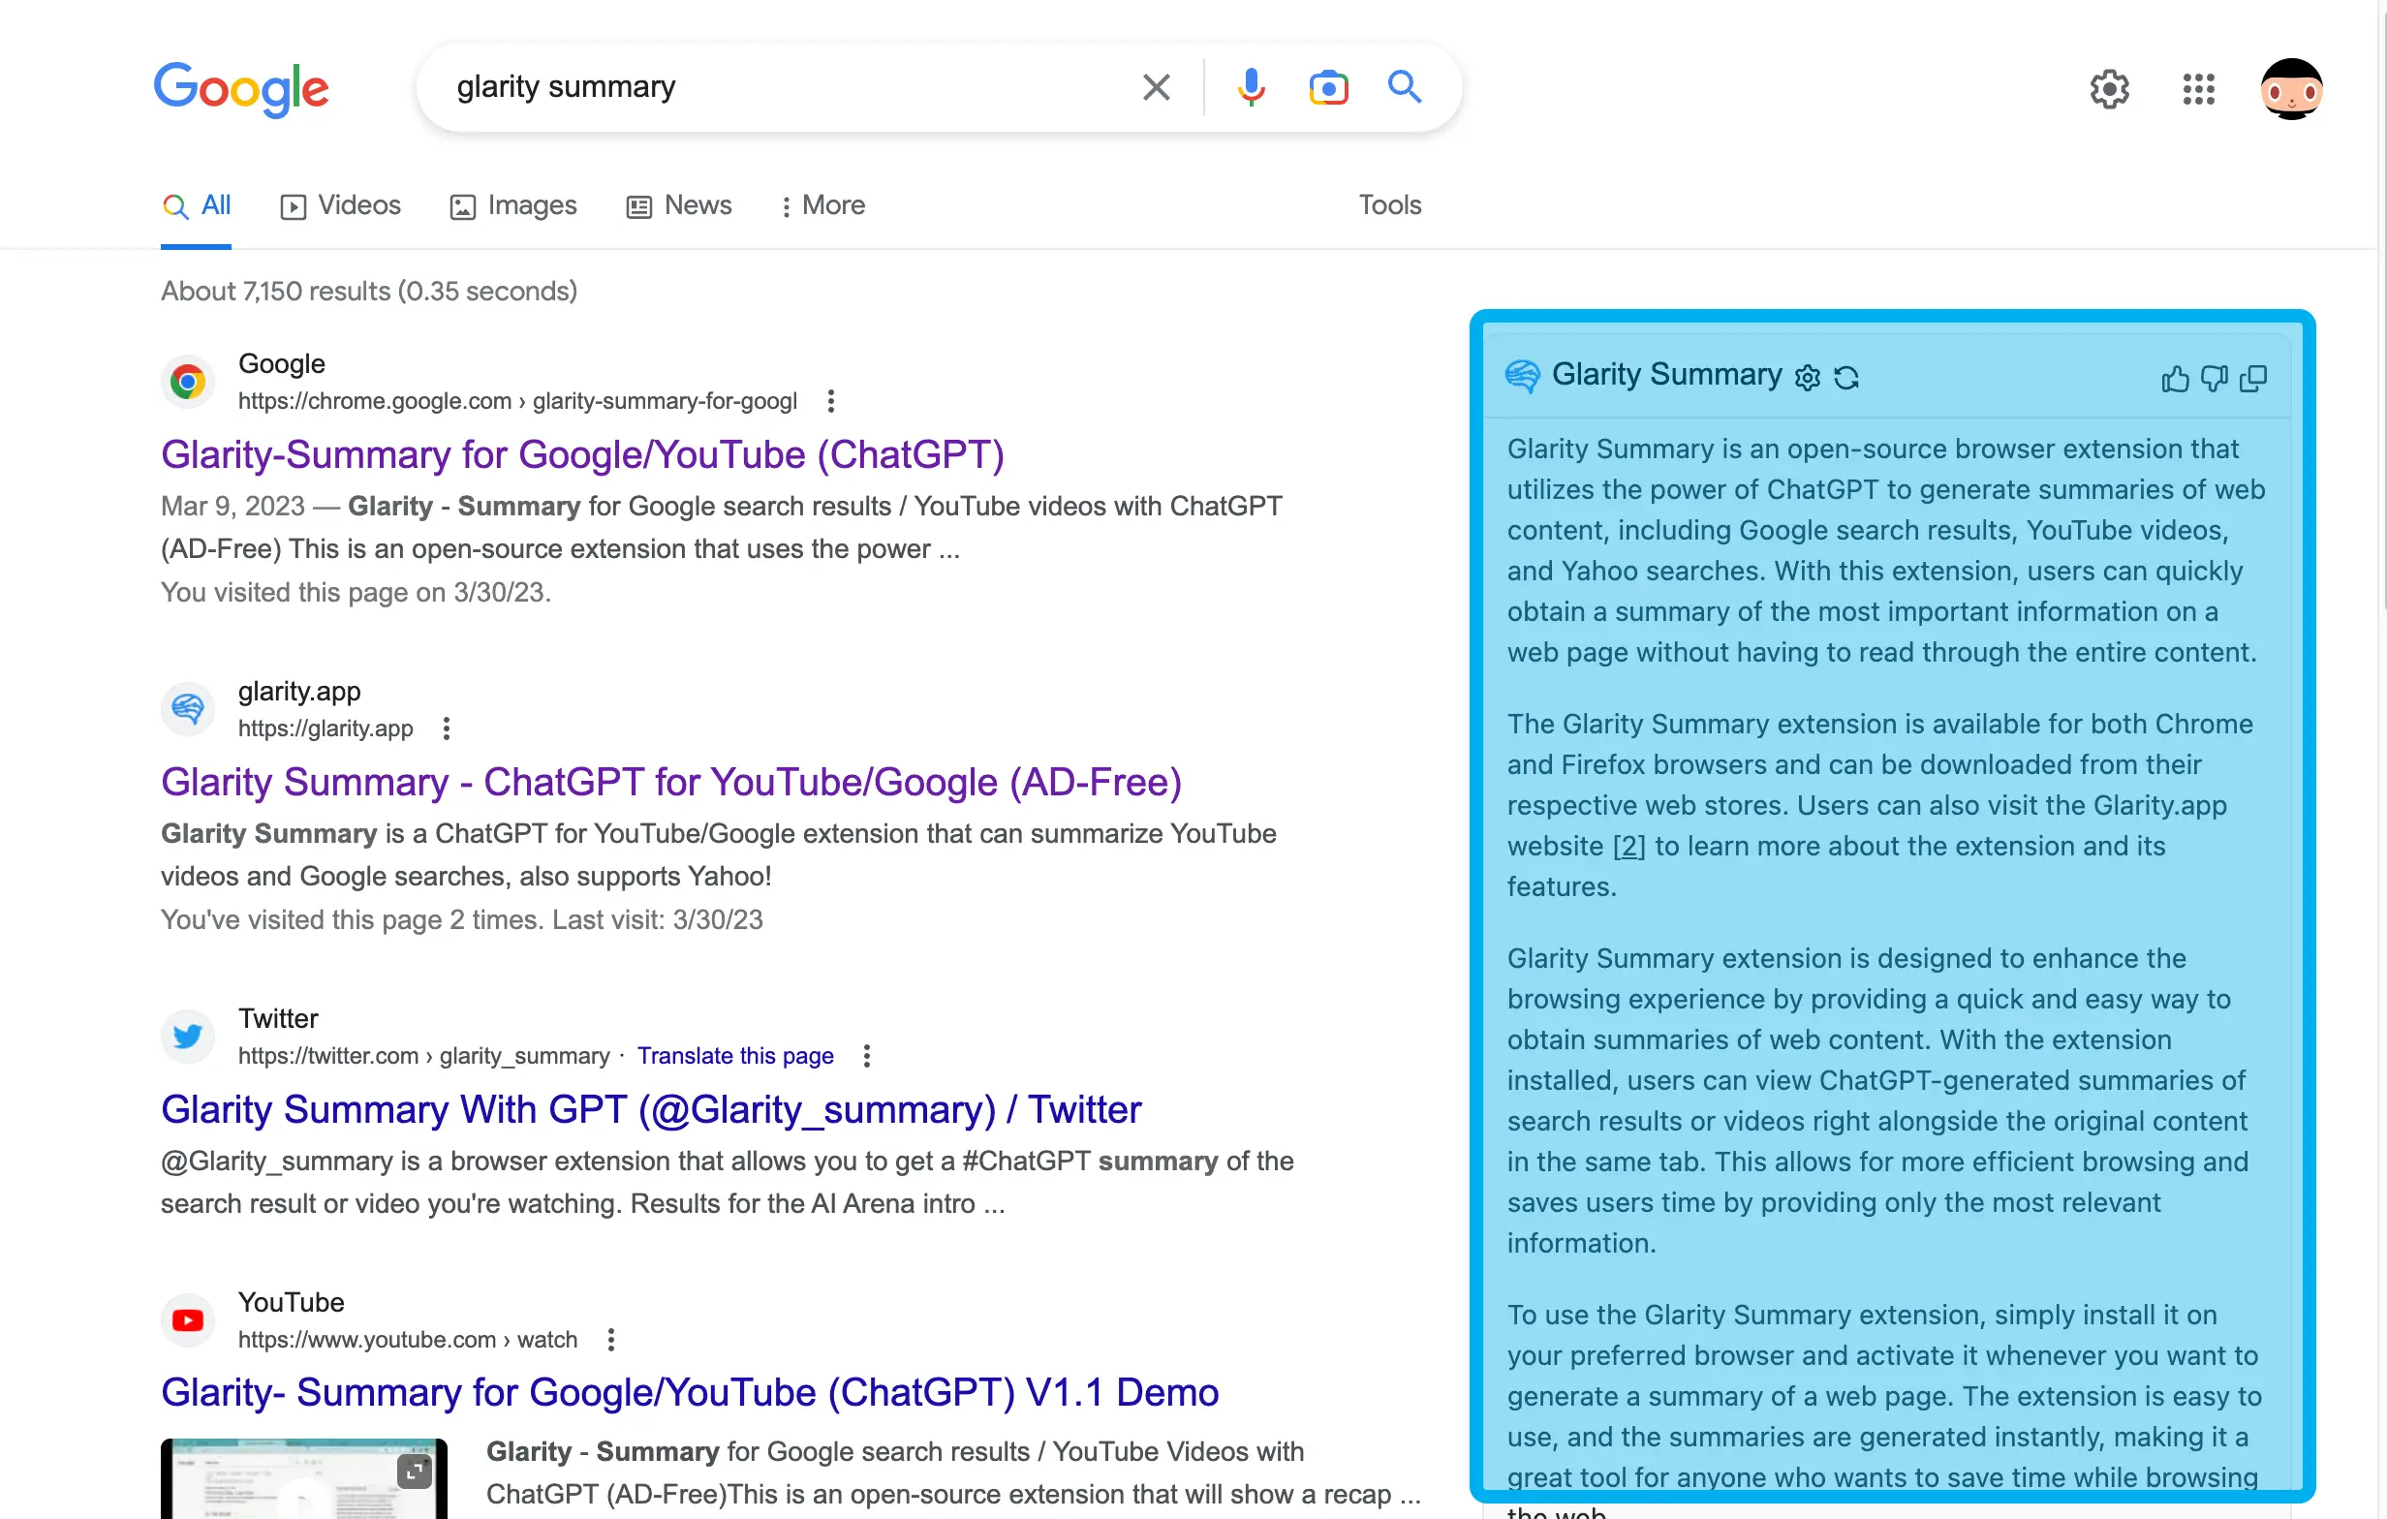Switch to the News tab
Viewport: 2387px width, 1519px height.
(x=678, y=205)
